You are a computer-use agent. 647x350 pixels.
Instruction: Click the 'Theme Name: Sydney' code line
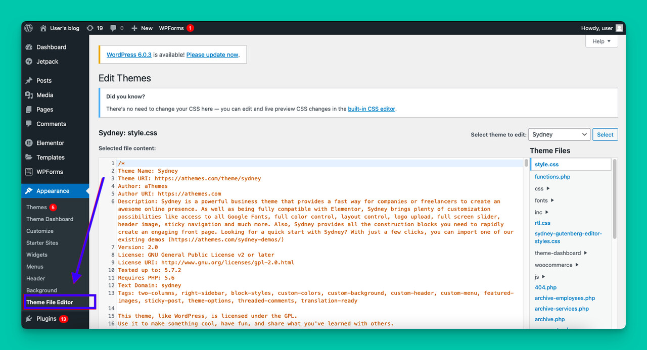(148, 171)
